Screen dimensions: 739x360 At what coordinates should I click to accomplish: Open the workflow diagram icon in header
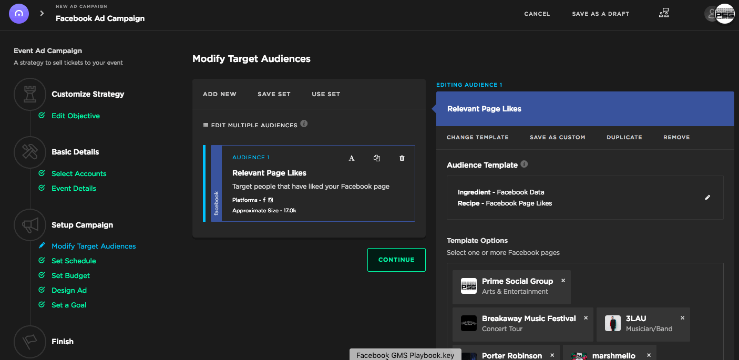click(664, 13)
